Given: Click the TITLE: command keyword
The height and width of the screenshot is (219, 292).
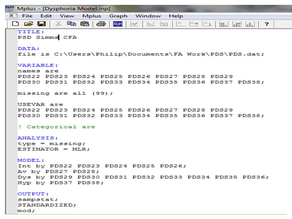Looking at the screenshot, I should coord(31,32).
